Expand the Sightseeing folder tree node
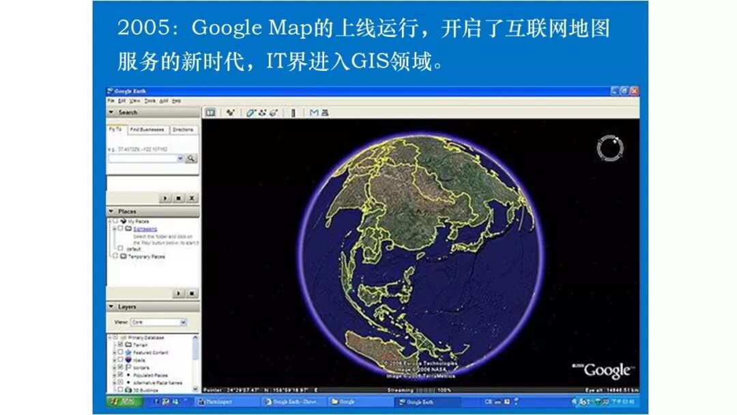The image size is (737, 415). (114, 229)
